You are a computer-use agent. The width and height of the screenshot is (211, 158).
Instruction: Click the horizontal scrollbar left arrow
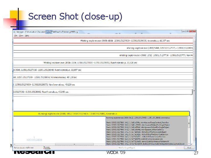point(15,144)
